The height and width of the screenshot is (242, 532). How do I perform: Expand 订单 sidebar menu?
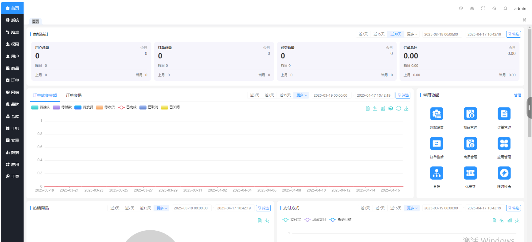click(12, 80)
